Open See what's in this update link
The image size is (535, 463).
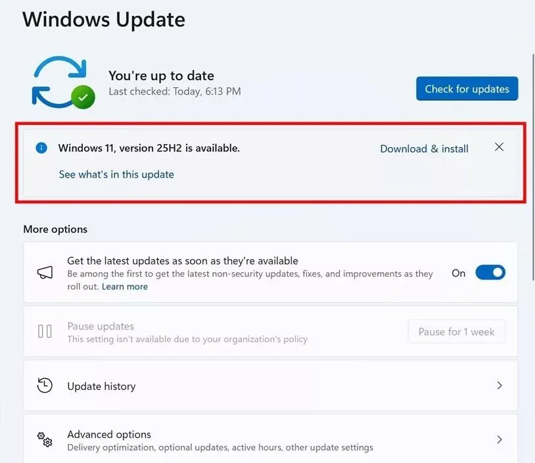pos(116,174)
